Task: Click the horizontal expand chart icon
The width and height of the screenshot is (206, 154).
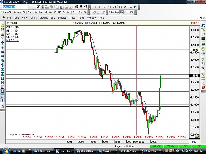Action: click(x=2, y=69)
